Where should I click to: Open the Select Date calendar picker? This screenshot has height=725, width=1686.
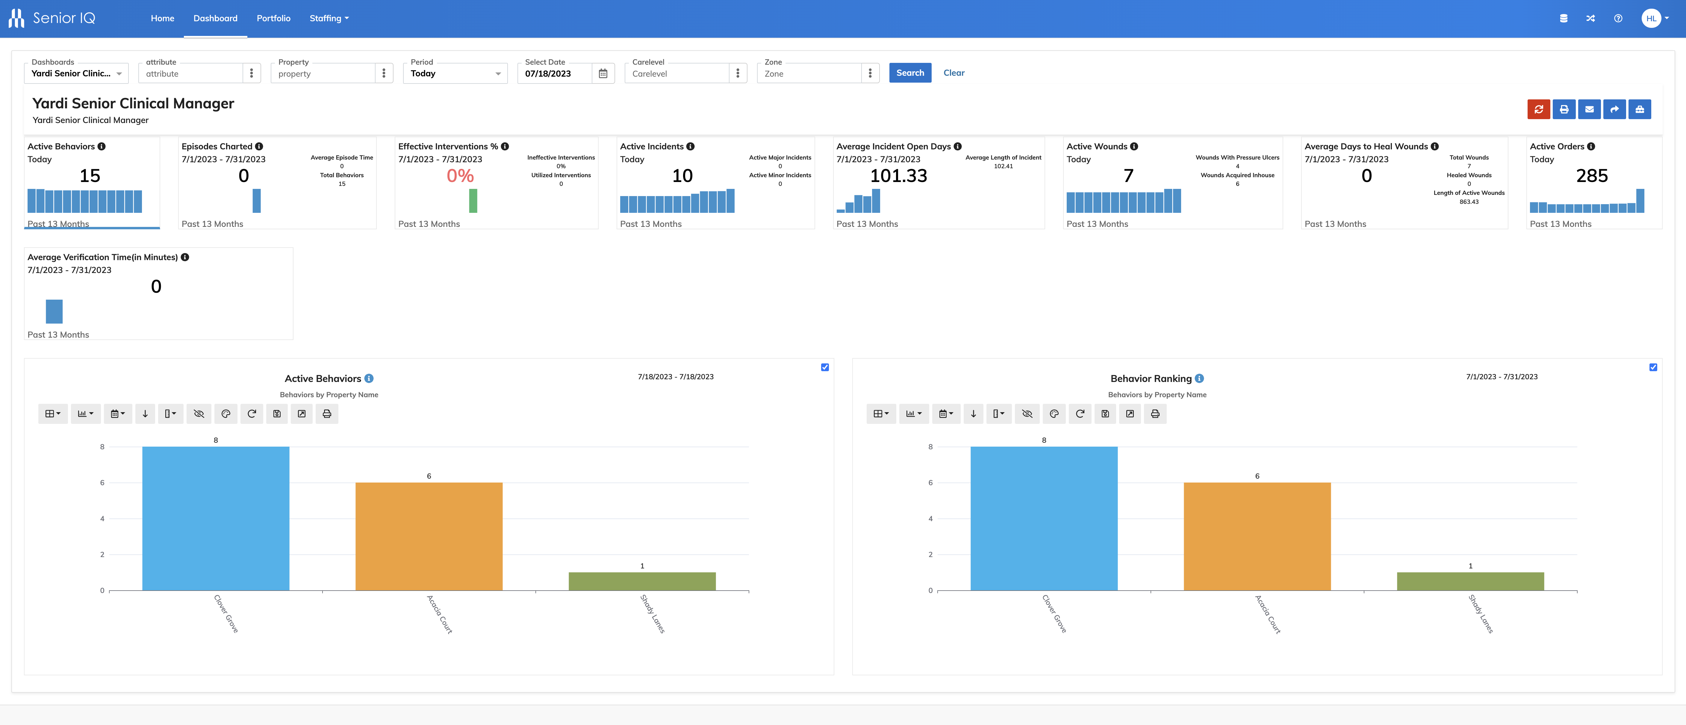[603, 73]
